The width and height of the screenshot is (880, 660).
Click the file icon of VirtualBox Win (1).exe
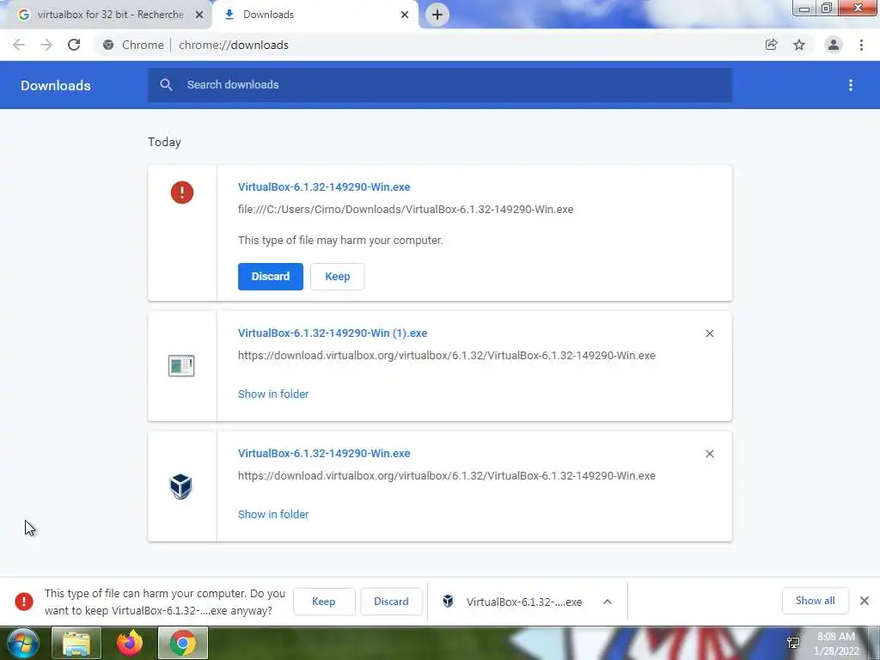coord(181,366)
